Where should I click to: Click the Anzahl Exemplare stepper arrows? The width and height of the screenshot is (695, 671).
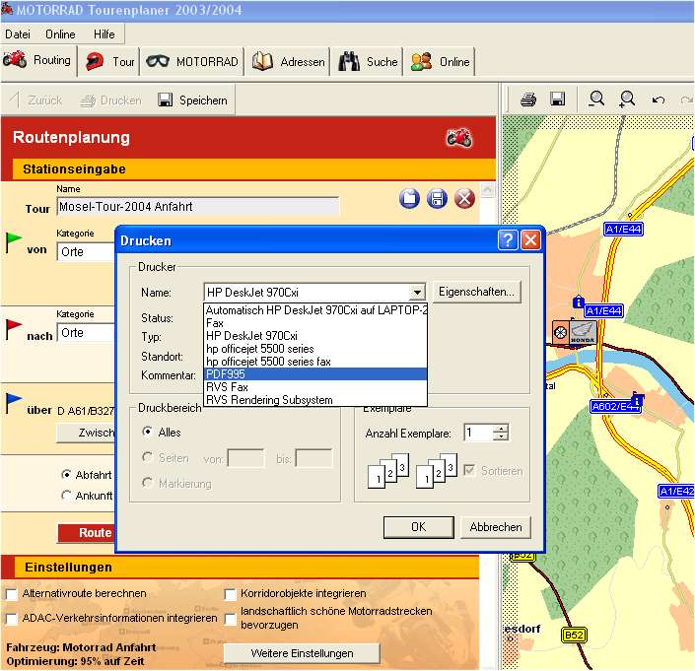501,433
